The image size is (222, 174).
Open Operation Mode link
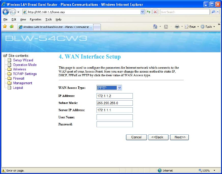click(25, 65)
